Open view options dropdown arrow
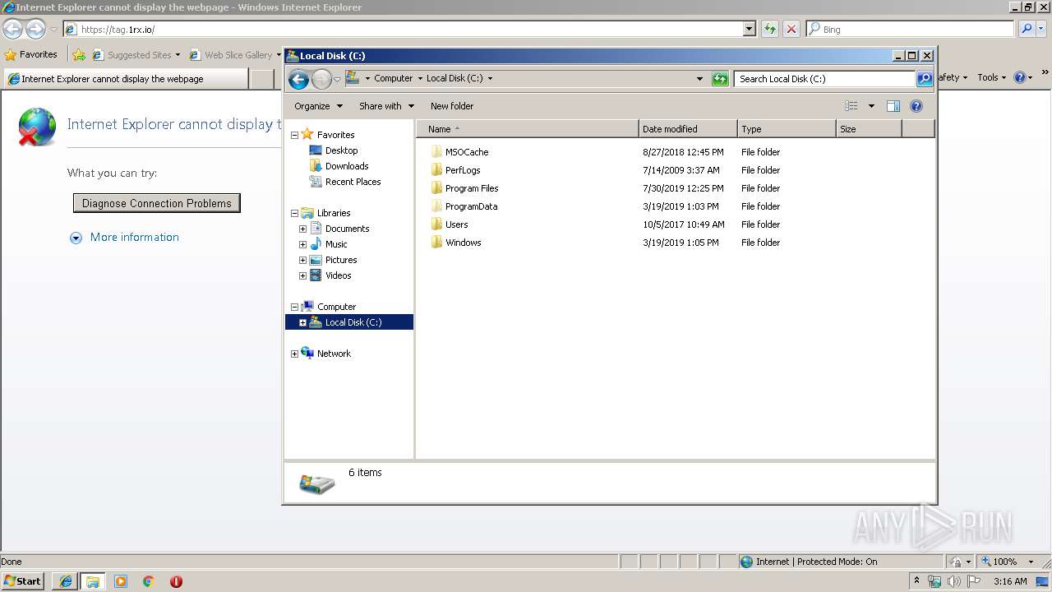Image resolution: width=1052 pixels, height=592 pixels. (871, 106)
